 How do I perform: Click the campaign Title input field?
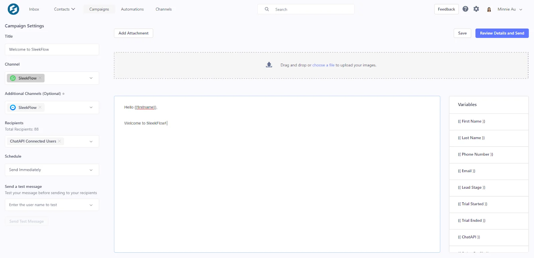point(52,50)
